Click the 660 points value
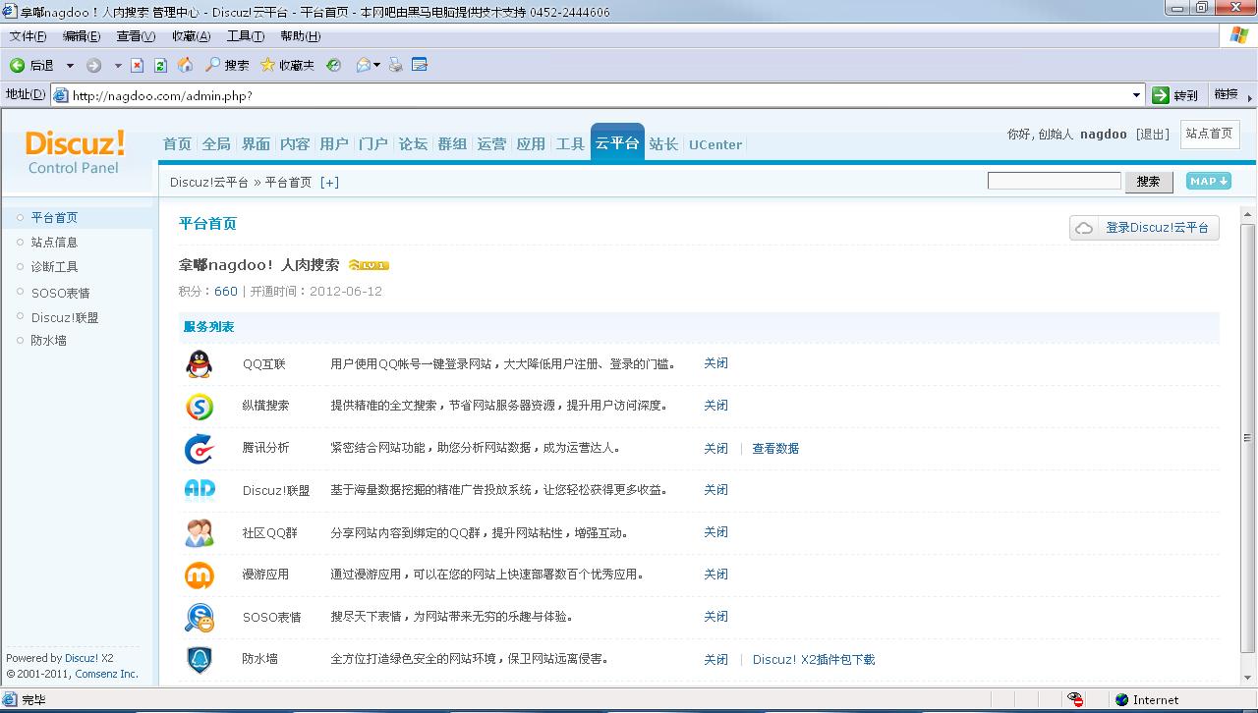 (x=226, y=291)
